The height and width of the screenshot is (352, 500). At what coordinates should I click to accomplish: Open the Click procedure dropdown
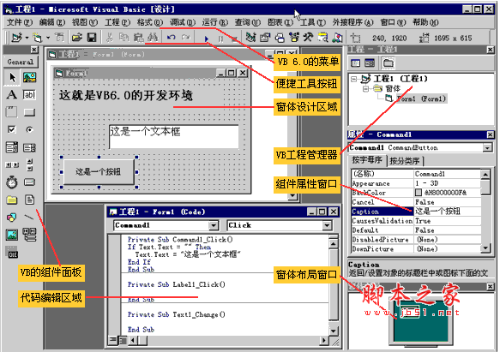327,225
